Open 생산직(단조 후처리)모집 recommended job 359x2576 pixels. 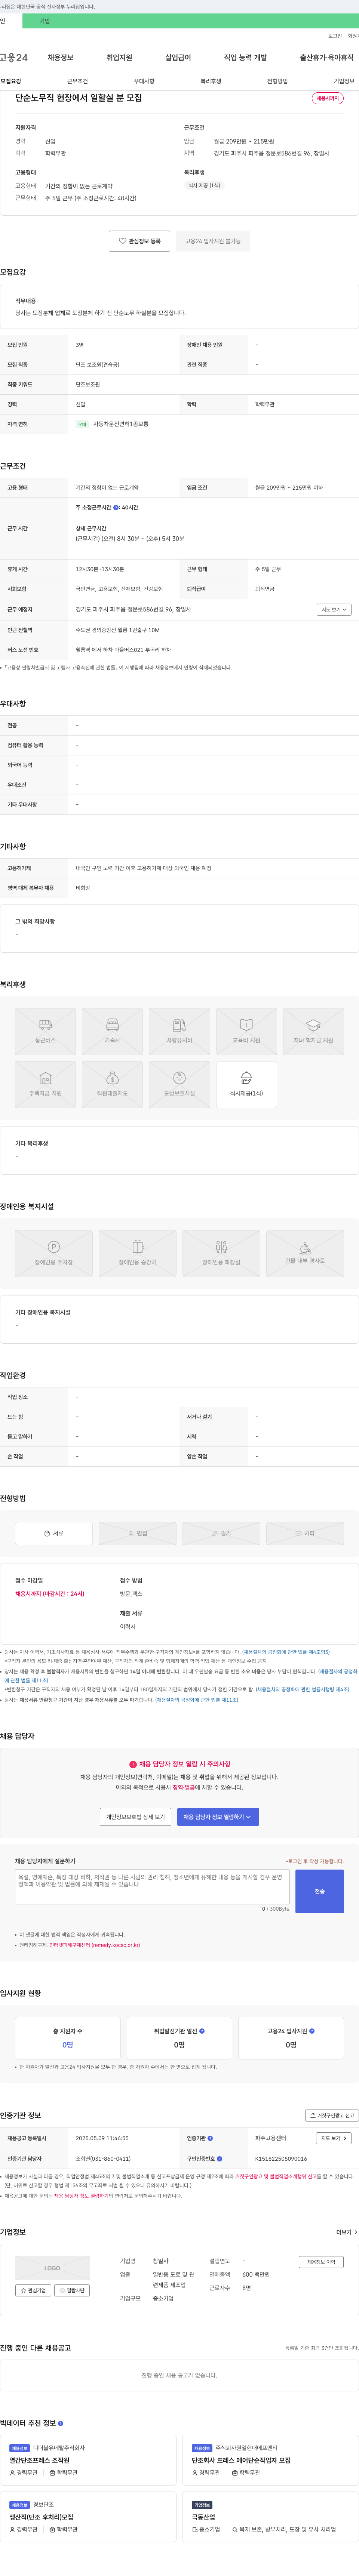(41, 2517)
